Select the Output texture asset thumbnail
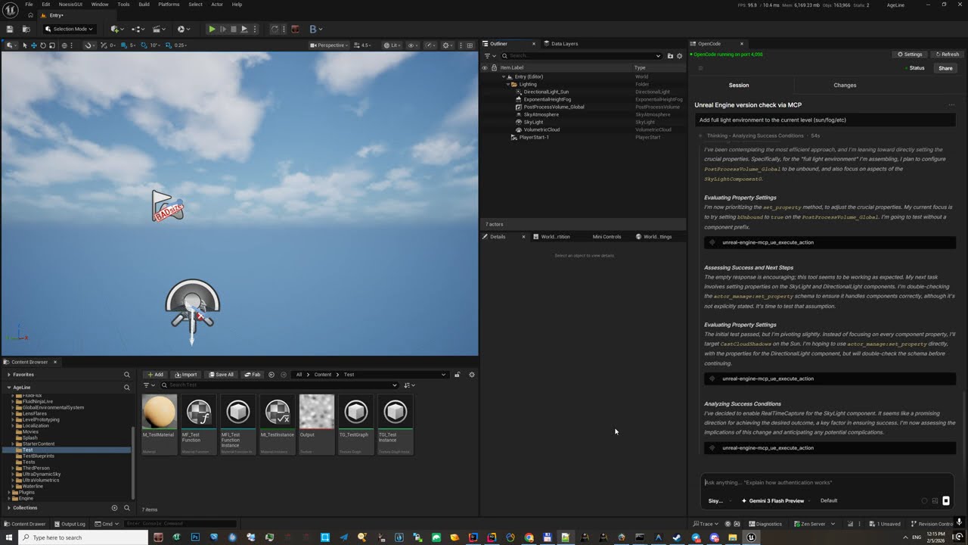The image size is (968, 545). tap(317, 424)
